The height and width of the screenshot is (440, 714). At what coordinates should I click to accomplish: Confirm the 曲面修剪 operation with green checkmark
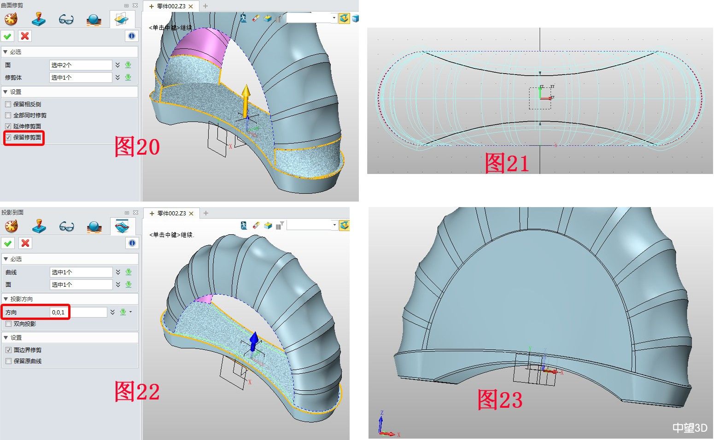click(7, 36)
